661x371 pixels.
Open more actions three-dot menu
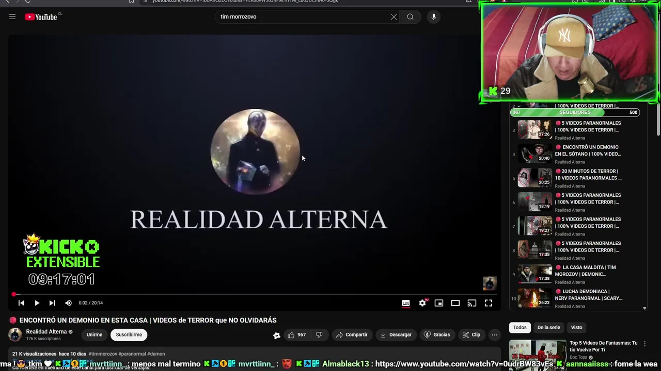495,335
